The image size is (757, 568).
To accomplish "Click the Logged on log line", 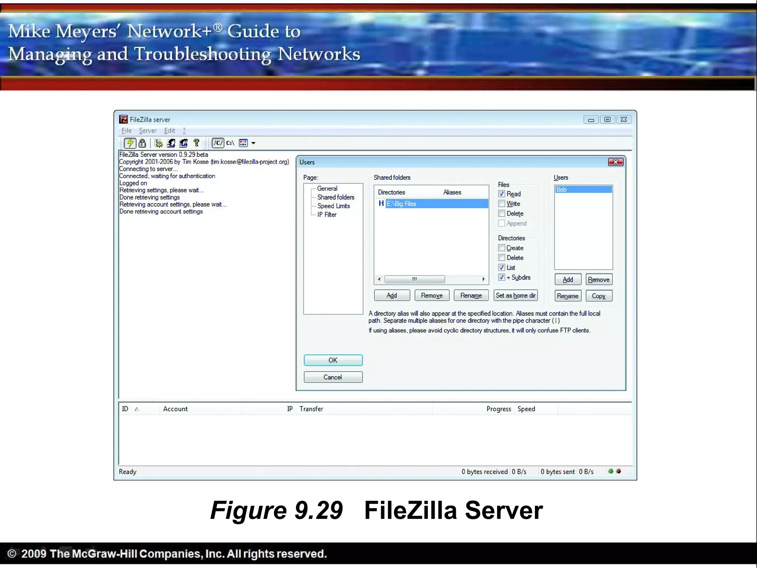I will [133, 183].
